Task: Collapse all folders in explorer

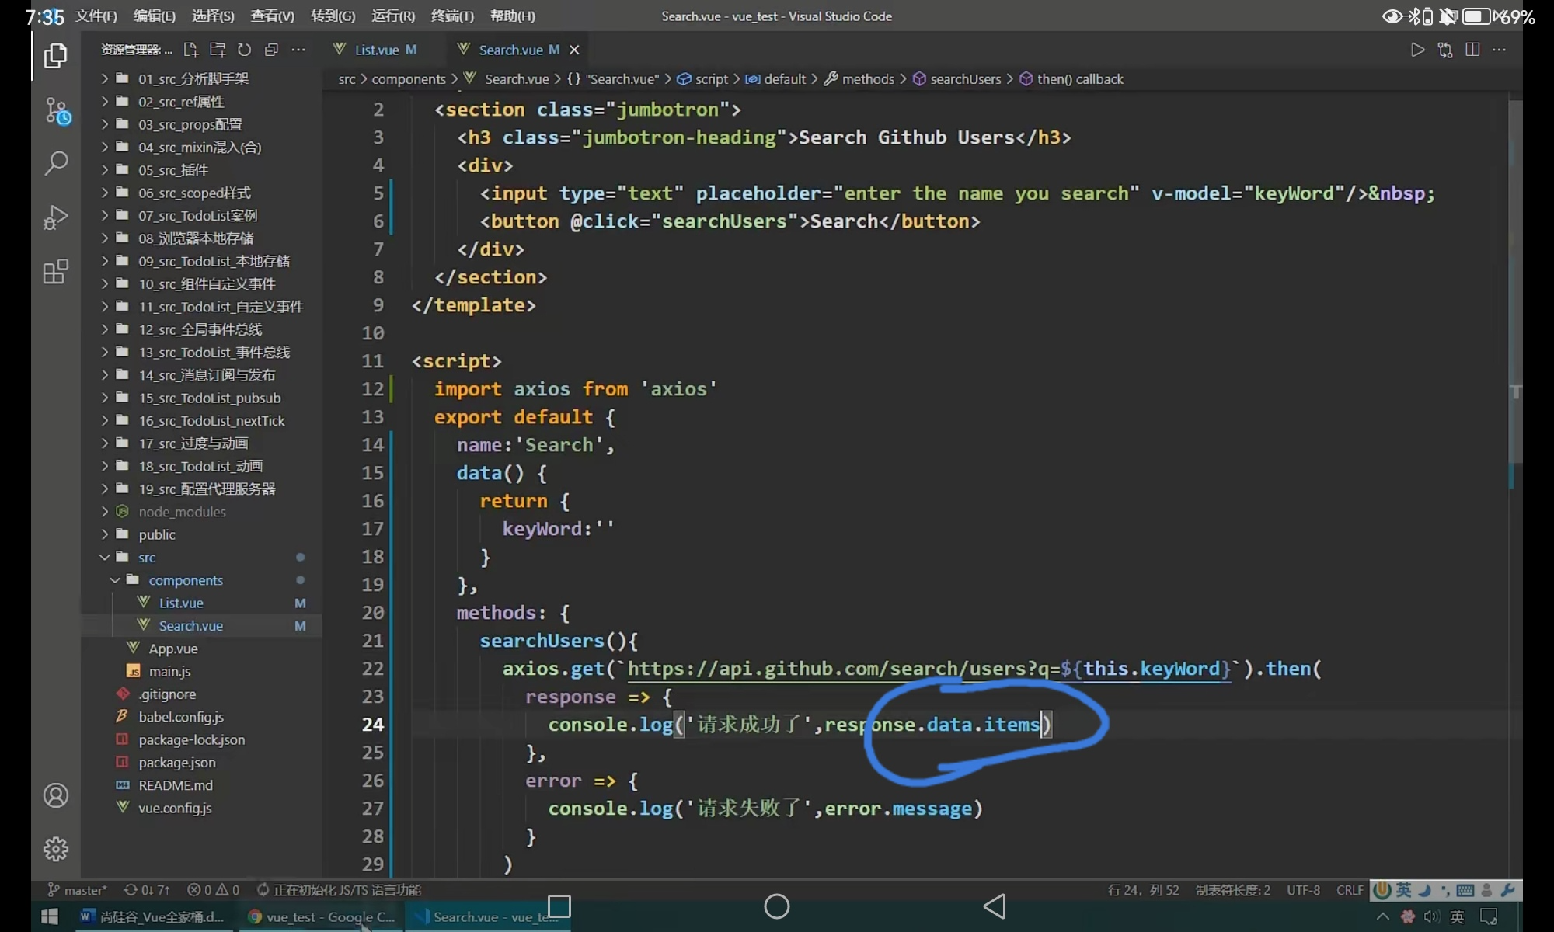Action: [271, 50]
